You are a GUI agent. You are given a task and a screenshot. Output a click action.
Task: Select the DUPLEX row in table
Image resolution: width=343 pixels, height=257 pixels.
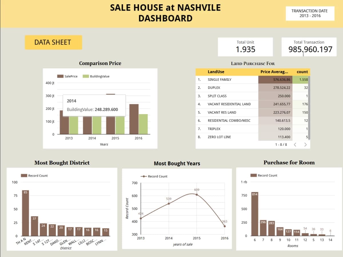(252, 88)
